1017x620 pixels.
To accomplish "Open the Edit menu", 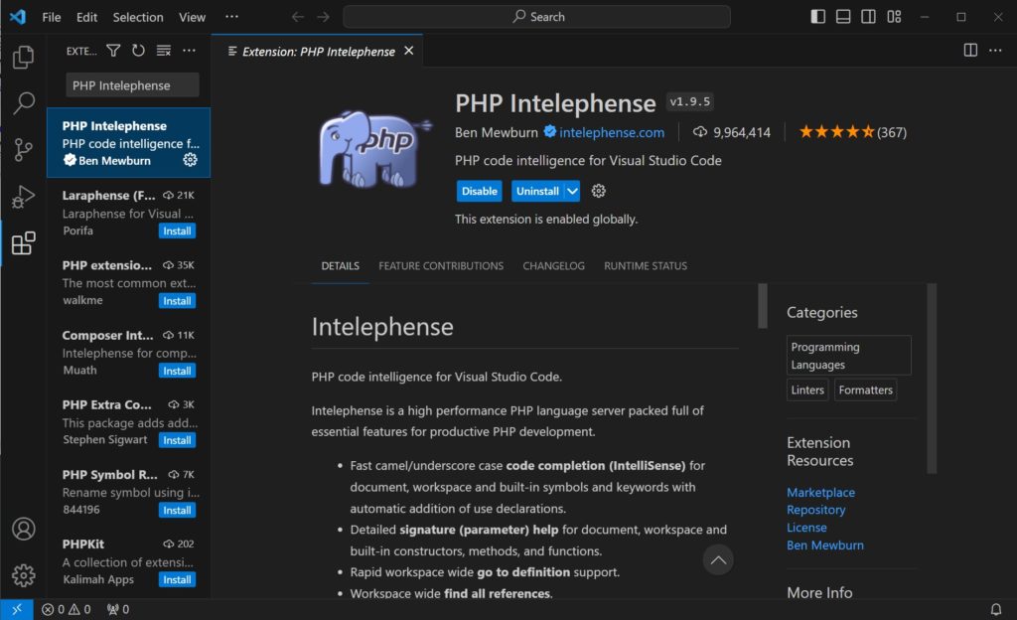I will click(87, 17).
